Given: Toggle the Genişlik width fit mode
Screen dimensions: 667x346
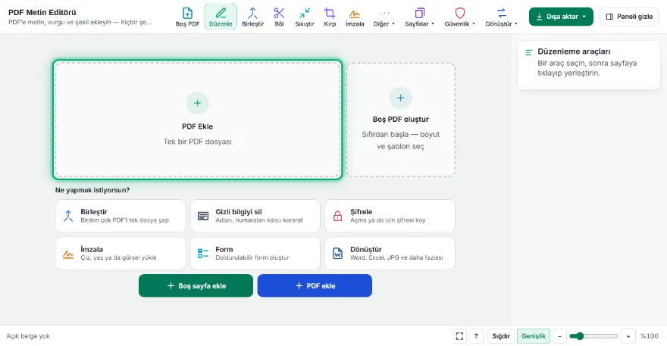Looking at the screenshot, I should pyautogui.click(x=534, y=336).
